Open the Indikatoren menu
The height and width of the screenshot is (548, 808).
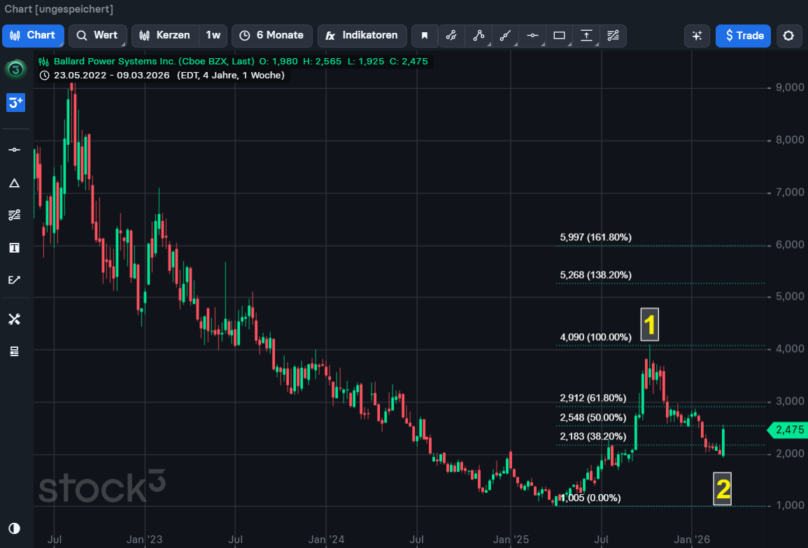pyautogui.click(x=362, y=36)
